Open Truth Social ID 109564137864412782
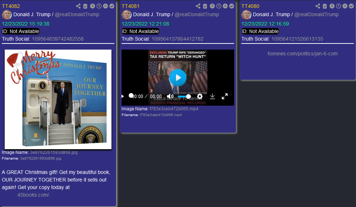Image resolution: width=356 pixels, height=207 pixels. coord(177,39)
